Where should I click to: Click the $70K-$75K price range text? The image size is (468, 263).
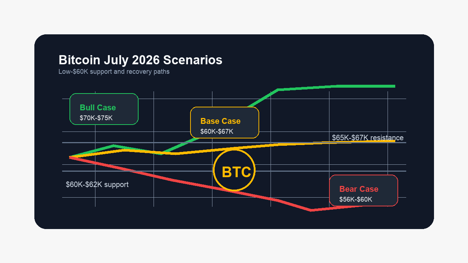[x=96, y=118]
